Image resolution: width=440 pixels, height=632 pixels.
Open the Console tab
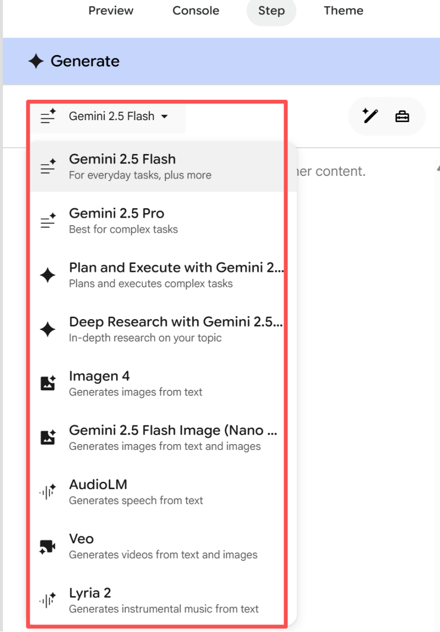(x=196, y=11)
